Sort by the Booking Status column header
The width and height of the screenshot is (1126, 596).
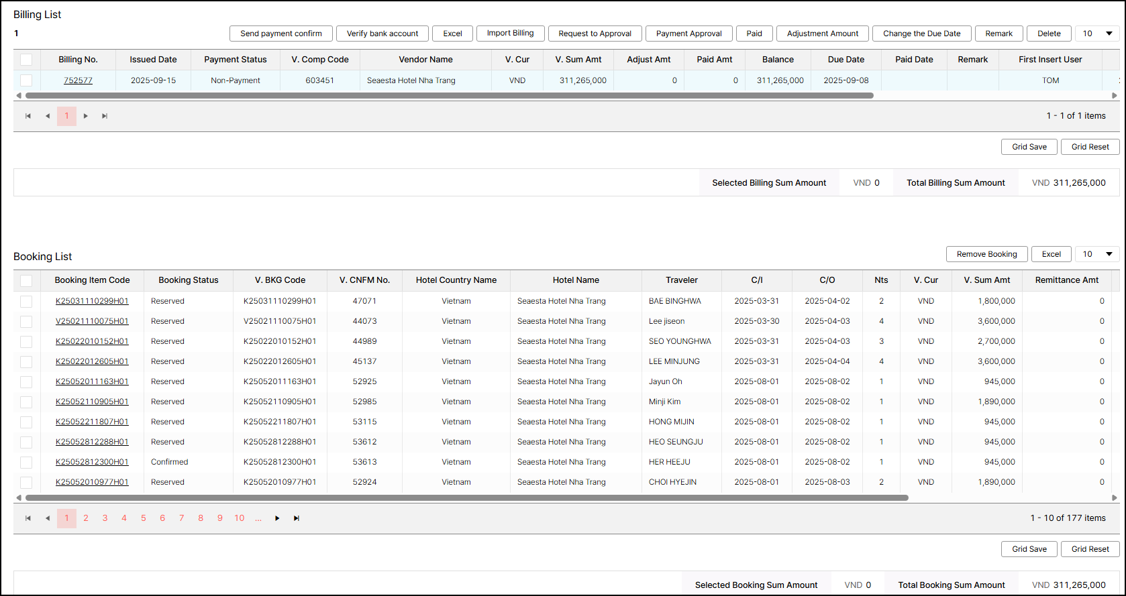pyautogui.click(x=188, y=280)
